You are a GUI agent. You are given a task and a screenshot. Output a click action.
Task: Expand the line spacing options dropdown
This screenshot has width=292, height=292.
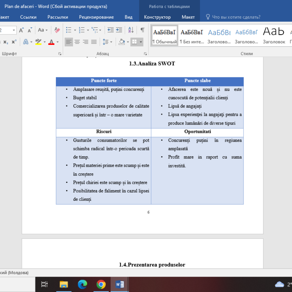point(111,42)
